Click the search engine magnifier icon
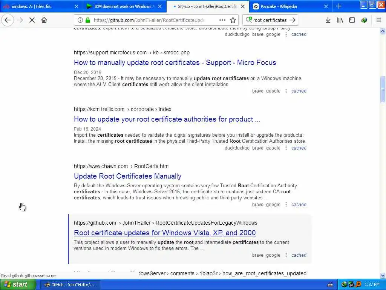The width and height of the screenshot is (386, 290). (249, 20)
